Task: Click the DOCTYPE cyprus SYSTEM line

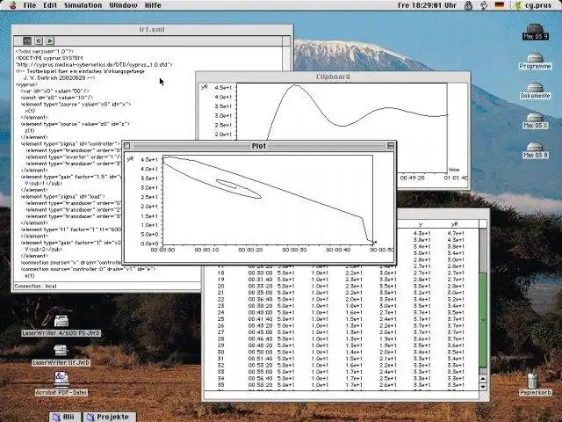Action: tap(49, 58)
